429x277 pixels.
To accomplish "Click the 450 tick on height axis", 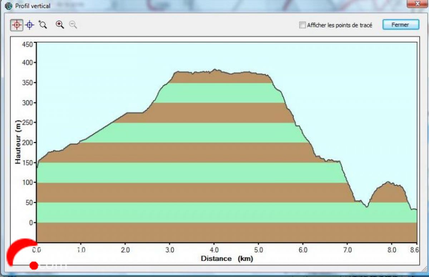I will (28, 44).
